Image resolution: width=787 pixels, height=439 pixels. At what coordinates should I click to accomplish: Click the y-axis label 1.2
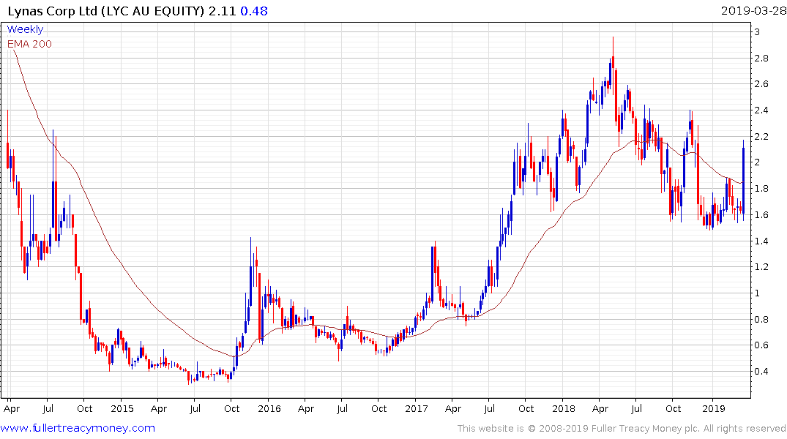[761, 266]
